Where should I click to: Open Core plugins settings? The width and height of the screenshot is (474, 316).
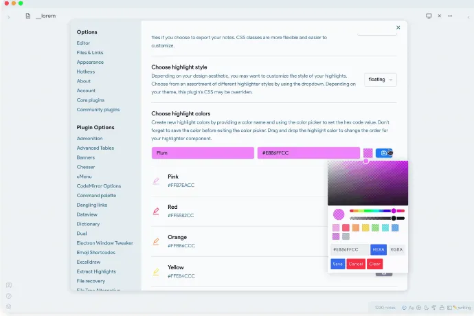(x=91, y=100)
